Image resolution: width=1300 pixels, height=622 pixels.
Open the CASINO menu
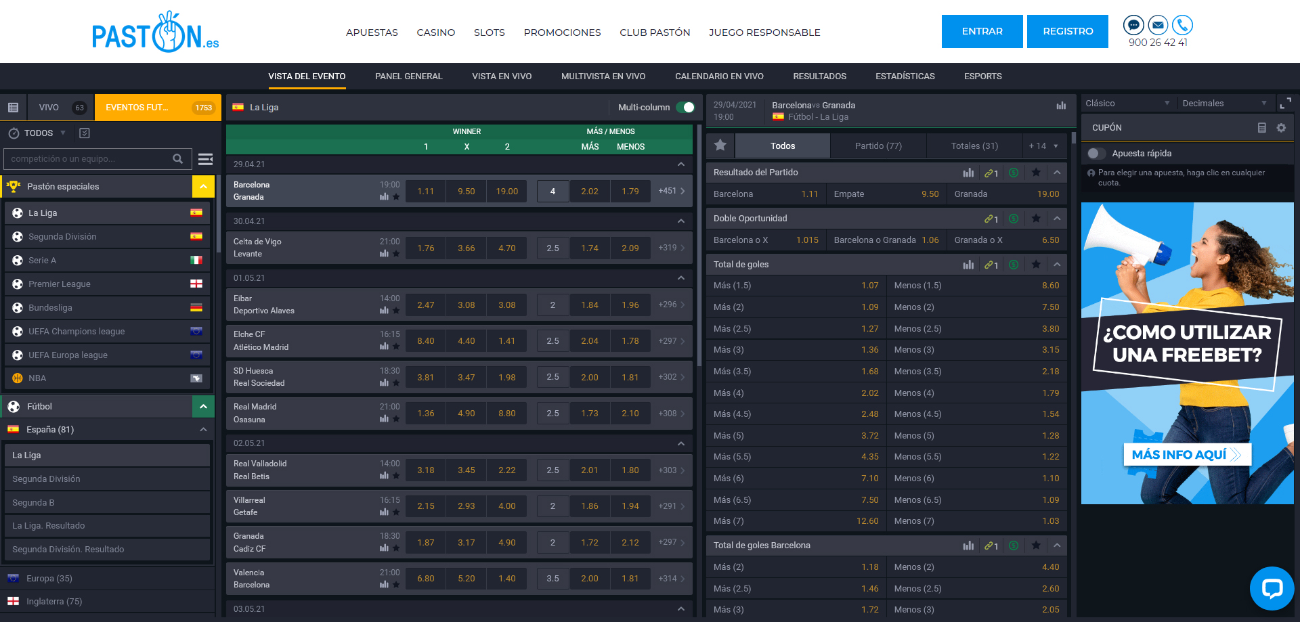[436, 32]
